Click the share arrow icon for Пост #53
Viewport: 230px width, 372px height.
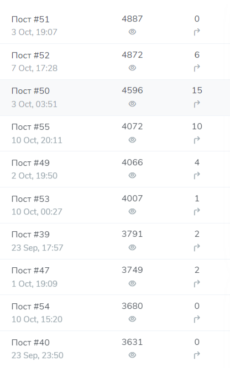click(x=197, y=211)
